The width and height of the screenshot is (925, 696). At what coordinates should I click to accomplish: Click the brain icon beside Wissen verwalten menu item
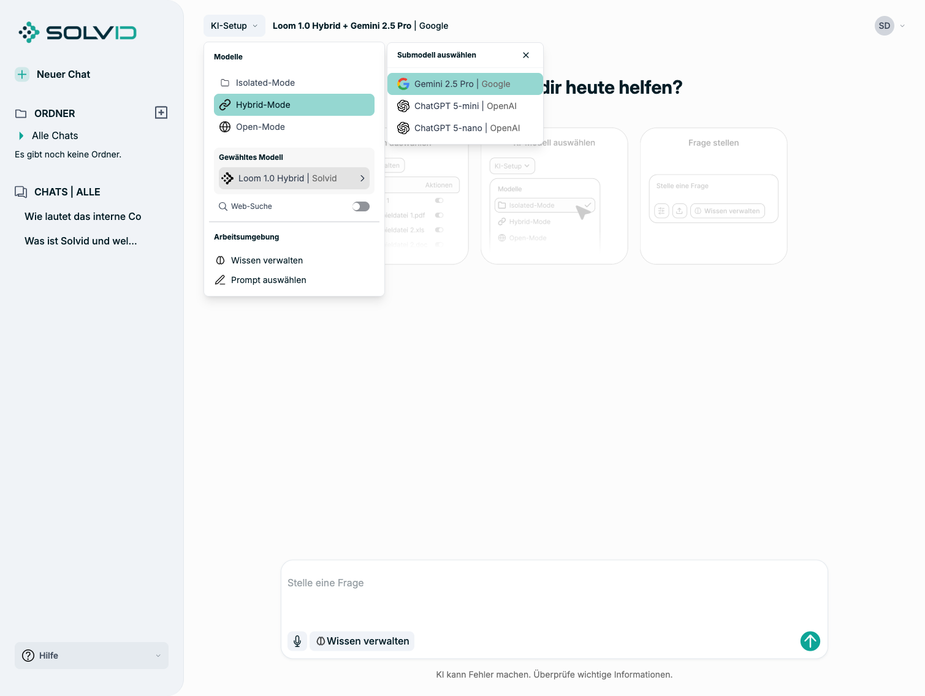(x=220, y=260)
